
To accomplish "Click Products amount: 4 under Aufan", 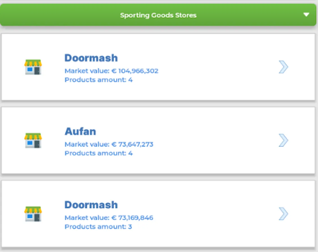I will coord(99,153).
